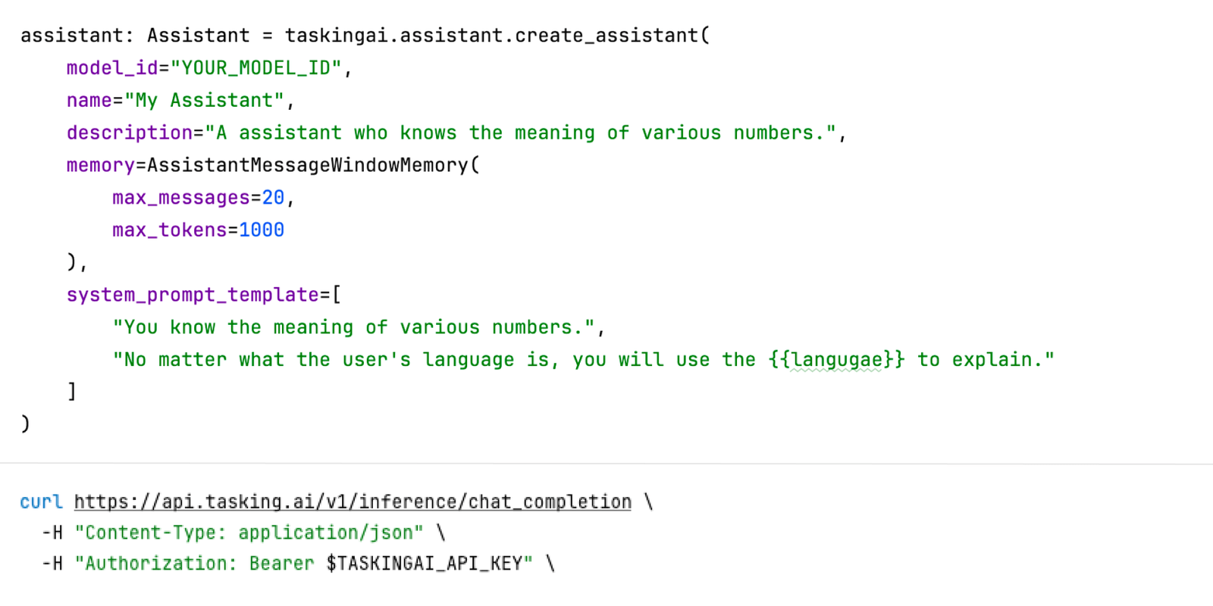
Task: Click the closing square bracket of the template list
Action: pyautogui.click(x=72, y=392)
